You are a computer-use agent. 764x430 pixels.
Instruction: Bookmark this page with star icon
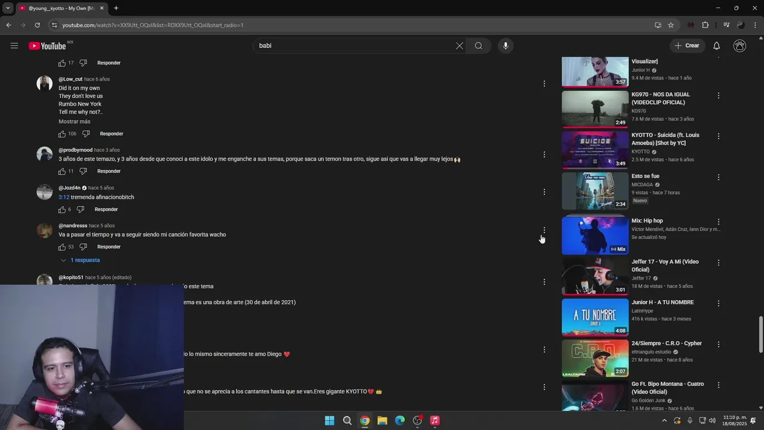click(x=671, y=25)
